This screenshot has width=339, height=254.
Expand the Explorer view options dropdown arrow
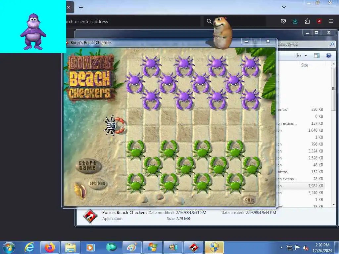tap(306, 56)
